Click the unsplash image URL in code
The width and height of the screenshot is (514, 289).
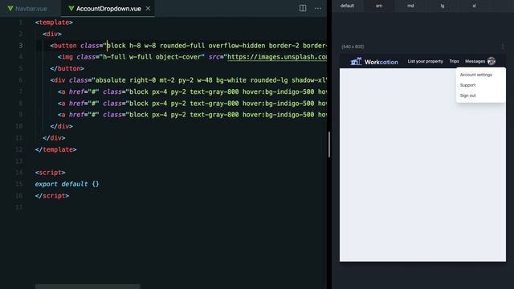pos(277,57)
